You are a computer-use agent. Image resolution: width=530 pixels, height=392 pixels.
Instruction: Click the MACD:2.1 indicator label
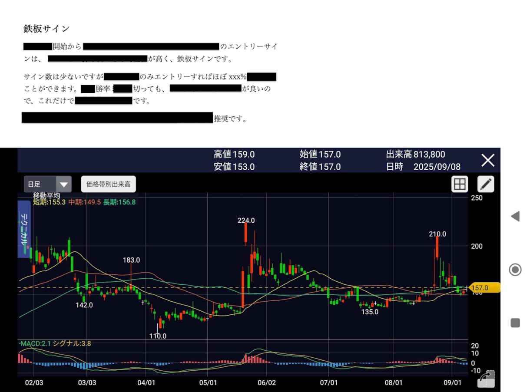pyautogui.click(x=36, y=343)
